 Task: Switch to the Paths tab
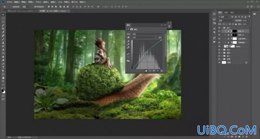pos(232,12)
